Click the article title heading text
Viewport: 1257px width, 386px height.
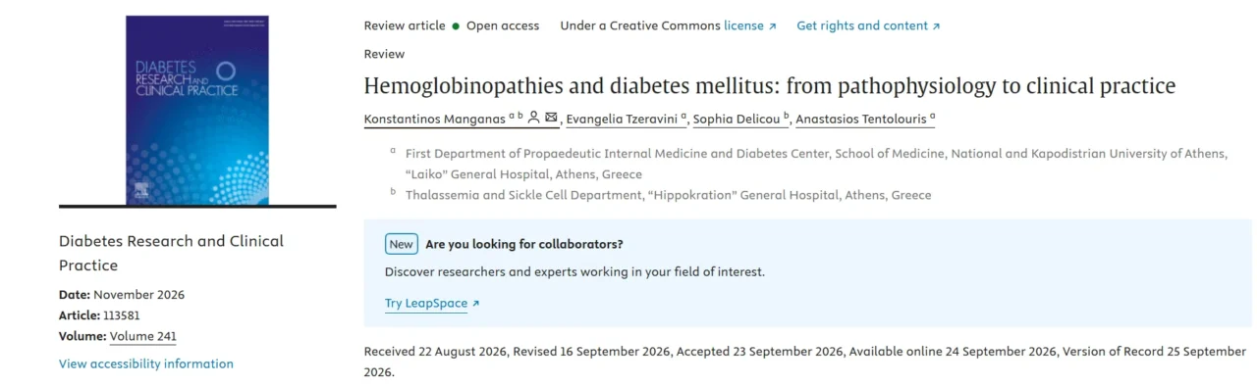(x=770, y=85)
